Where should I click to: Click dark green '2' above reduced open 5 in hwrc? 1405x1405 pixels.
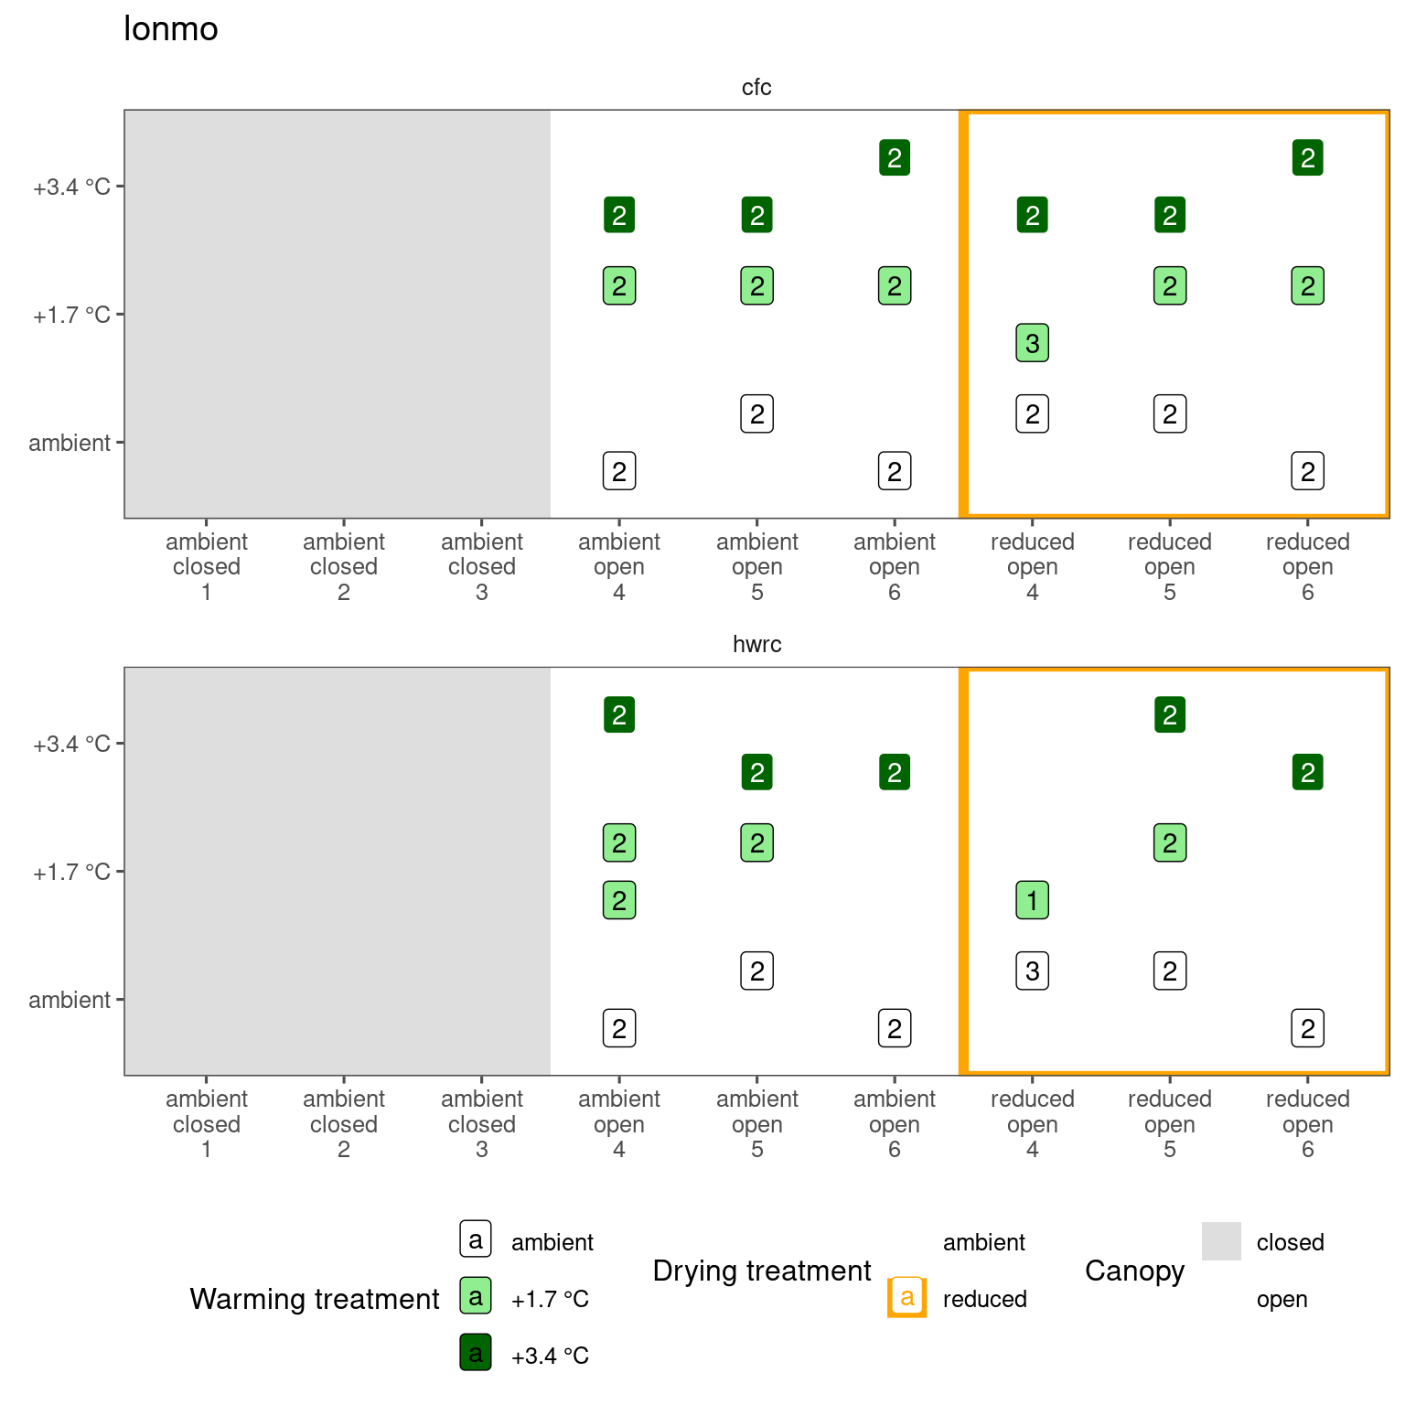1170,714
